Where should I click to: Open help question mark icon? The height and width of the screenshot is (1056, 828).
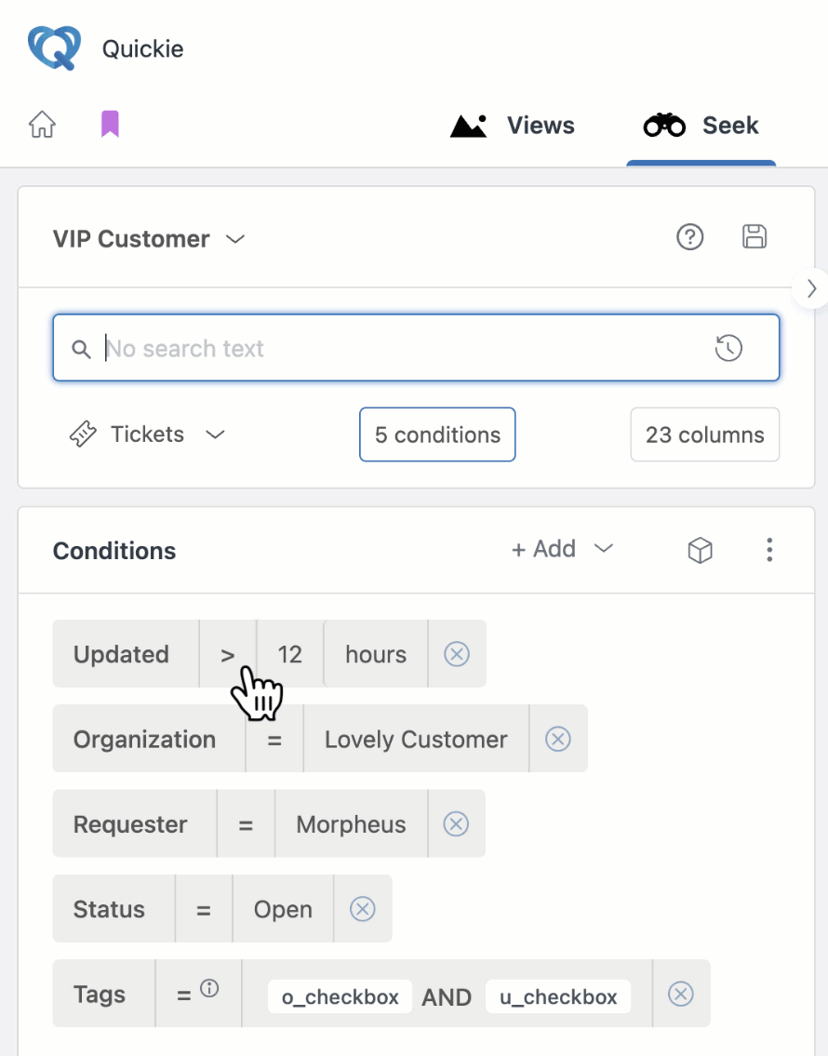click(689, 237)
